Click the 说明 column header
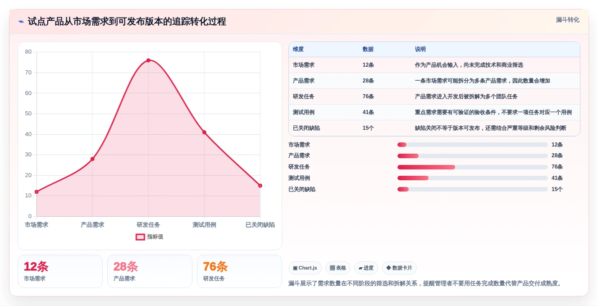The image size is (598, 306). (420, 50)
